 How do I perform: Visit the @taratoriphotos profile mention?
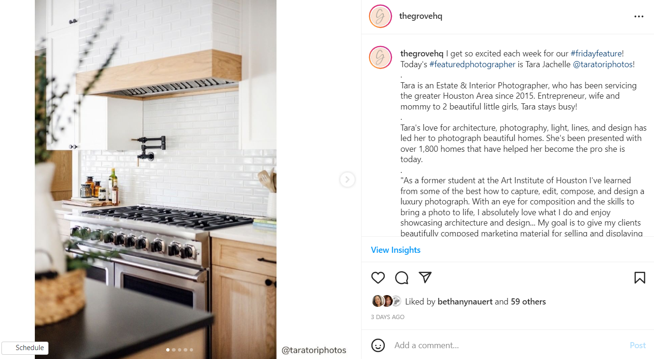(603, 64)
